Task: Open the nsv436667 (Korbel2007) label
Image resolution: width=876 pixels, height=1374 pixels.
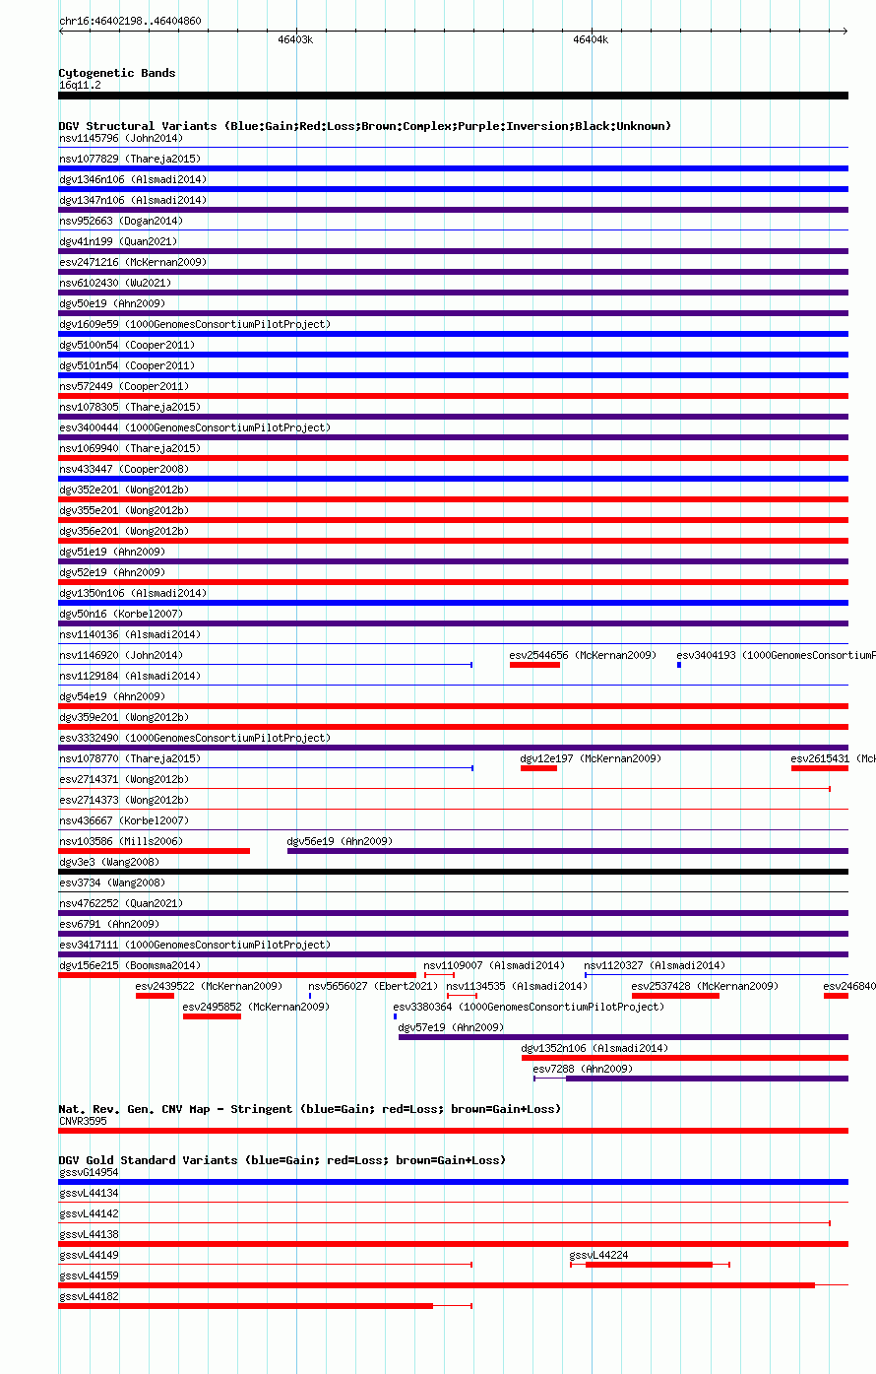Action: [124, 820]
